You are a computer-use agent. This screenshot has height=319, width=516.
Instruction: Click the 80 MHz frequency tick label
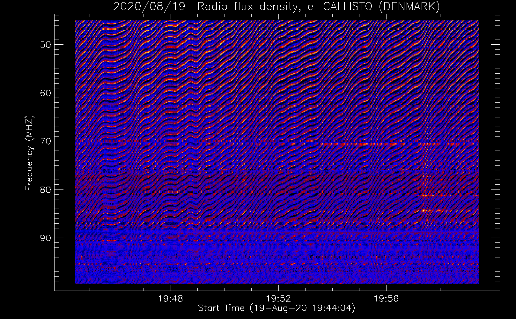click(46, 189)
